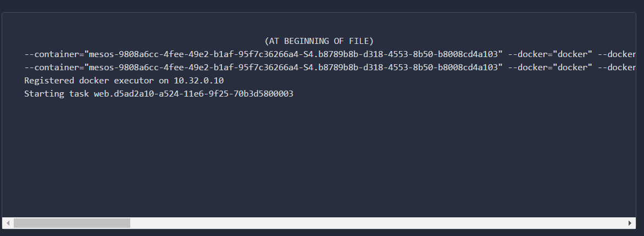This screenshot has height=236, width=644.
Task: Click the truncated --docker text ending line one
Action: tap(617, 54)
